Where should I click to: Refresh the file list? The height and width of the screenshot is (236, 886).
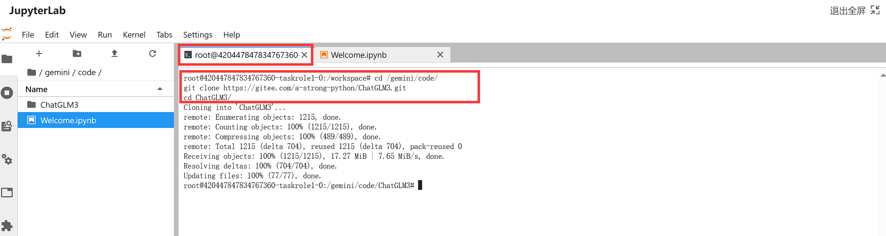153,53
